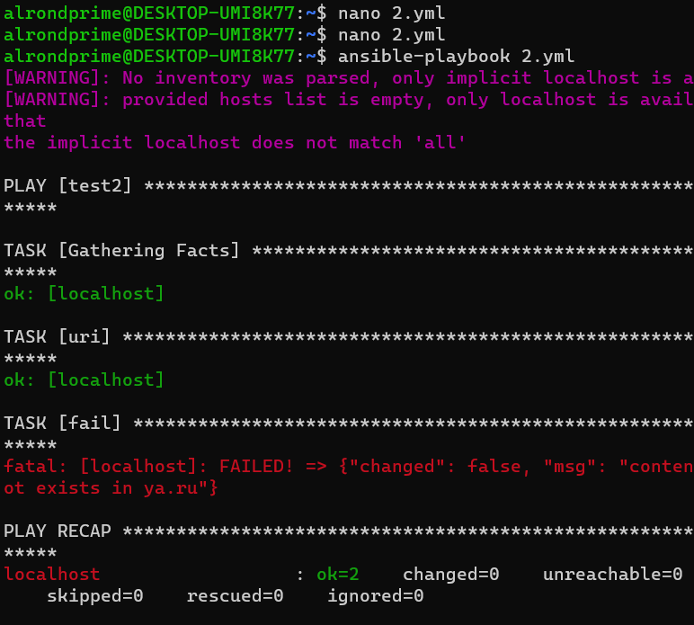Viewport: 694px width, 625px height.
Task: Click the 'ok: [localhost]' under Gathering Facts
Action: tap(85, 294)
